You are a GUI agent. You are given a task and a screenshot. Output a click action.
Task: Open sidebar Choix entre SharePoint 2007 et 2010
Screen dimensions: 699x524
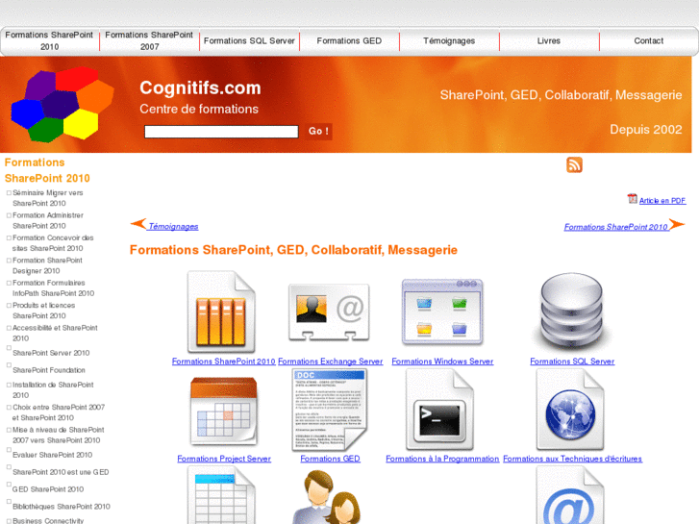coord(59,412)
